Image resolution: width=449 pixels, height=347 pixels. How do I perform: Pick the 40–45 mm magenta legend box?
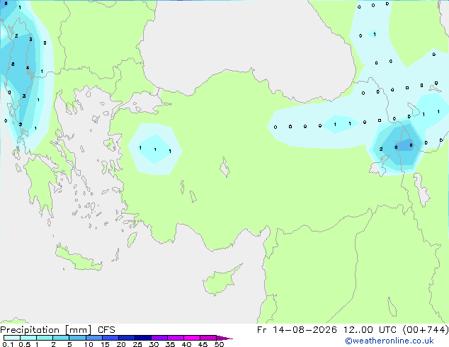192,338
